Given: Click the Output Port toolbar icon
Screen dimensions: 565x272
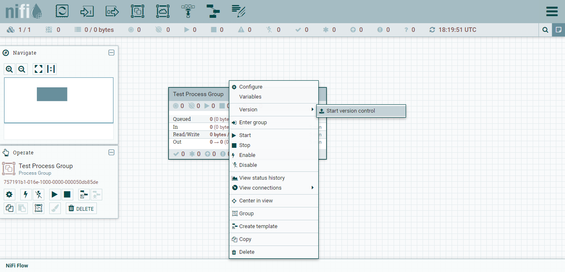Looking at the screenshot, I should [112, 11].
